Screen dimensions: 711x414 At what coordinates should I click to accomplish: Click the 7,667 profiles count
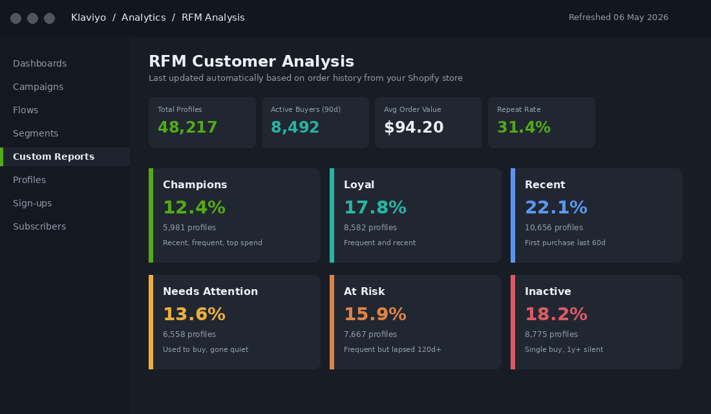click(x=370, y=334)
